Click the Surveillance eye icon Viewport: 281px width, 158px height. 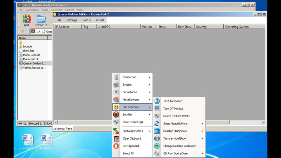116,92
